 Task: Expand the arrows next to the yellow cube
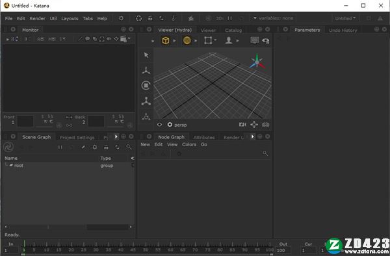[x=174, y=40]
